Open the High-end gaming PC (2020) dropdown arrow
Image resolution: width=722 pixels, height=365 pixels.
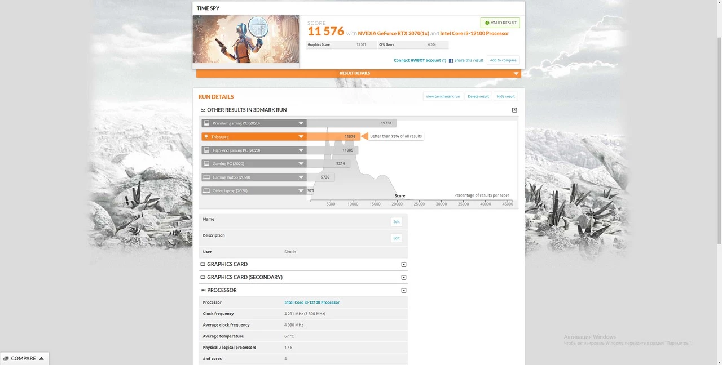coord(301,150)
